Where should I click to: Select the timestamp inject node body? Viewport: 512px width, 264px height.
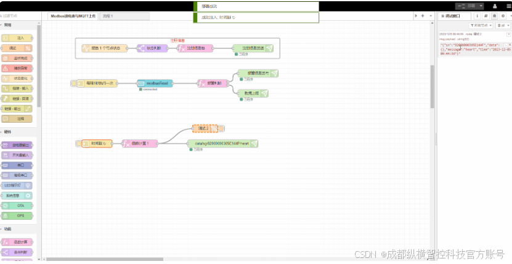click(97, 144)
